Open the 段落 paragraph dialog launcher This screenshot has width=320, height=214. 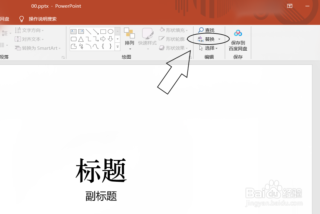63,57
